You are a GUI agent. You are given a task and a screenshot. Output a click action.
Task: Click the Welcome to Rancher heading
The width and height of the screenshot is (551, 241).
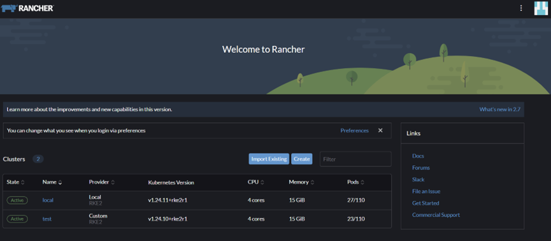click(263, 49)
